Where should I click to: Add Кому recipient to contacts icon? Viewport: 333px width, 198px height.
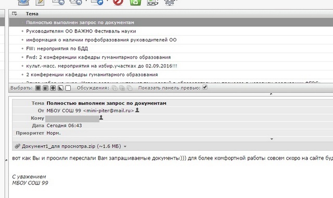101,118
